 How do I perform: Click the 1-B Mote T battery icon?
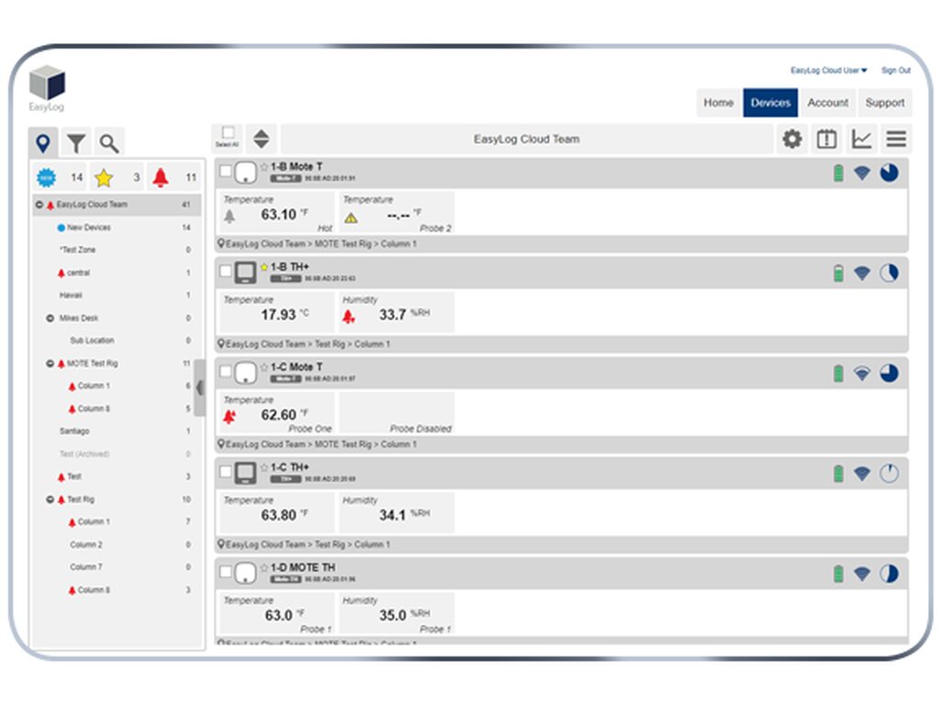coord(839,173)
